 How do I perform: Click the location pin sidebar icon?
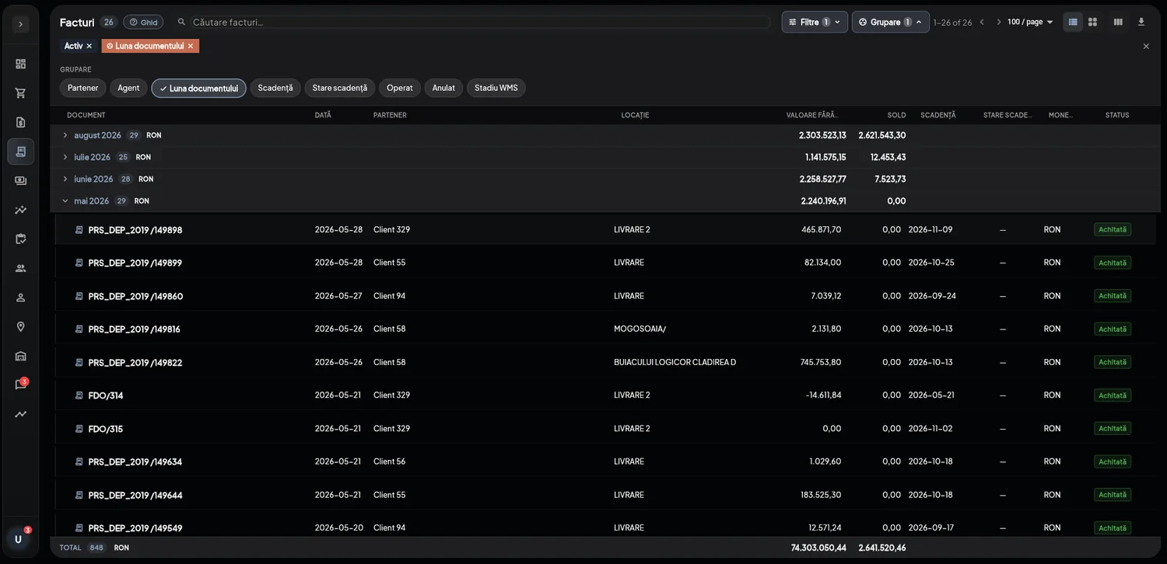pyautogui.click(x=21, y=327)
